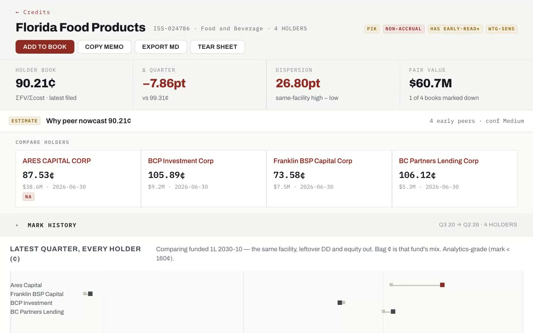Select the BC Partners Lending chart marker
Viewport: 533px width, 333px height.
[393, 312]
